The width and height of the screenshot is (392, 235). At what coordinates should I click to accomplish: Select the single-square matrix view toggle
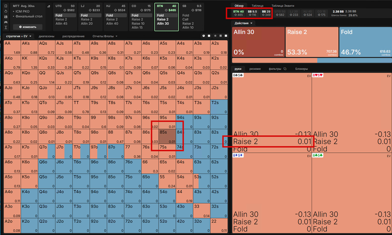click(x=209, y=36)
